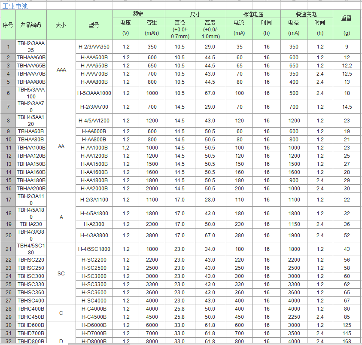The height and width of the screenshot is (345, 362).
Task: Select model H-4/5SC1800
Action: click(94, 249)
